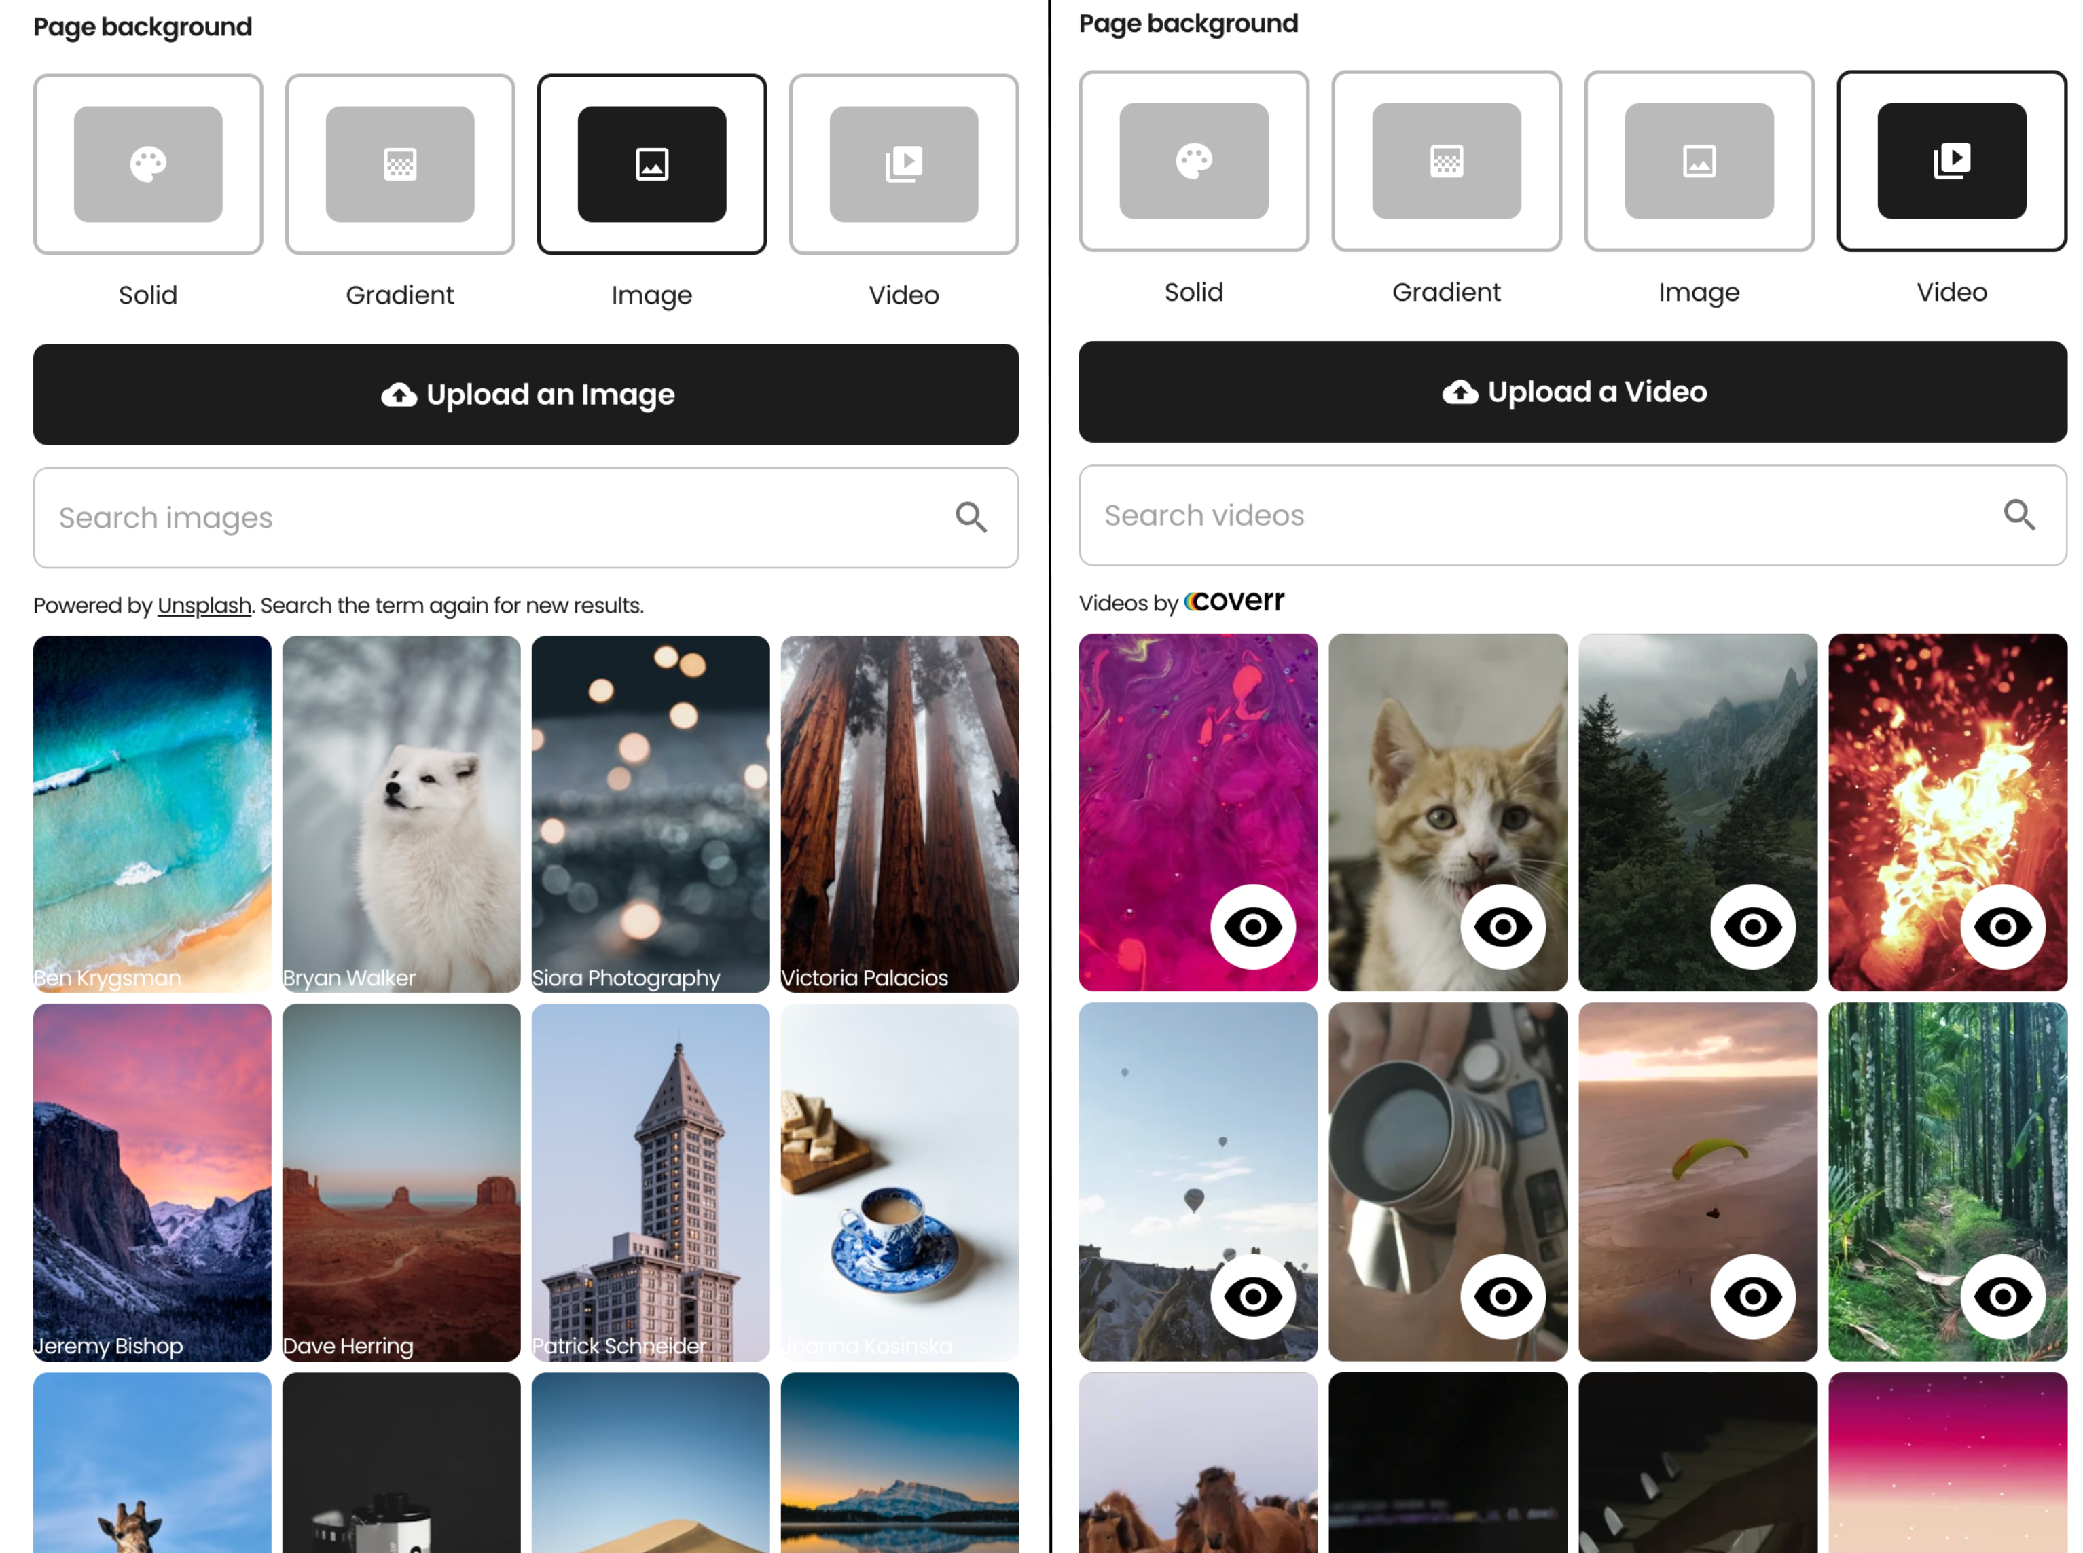Open the Coverr logo link
Screen dimensions: 2083x1553
(1234, 601)
